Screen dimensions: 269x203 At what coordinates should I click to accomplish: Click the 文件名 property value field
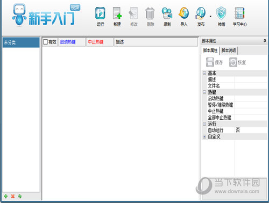click(251, 85)
